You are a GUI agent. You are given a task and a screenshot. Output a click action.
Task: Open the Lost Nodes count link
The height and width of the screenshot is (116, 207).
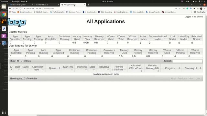[x=170, y=43]
